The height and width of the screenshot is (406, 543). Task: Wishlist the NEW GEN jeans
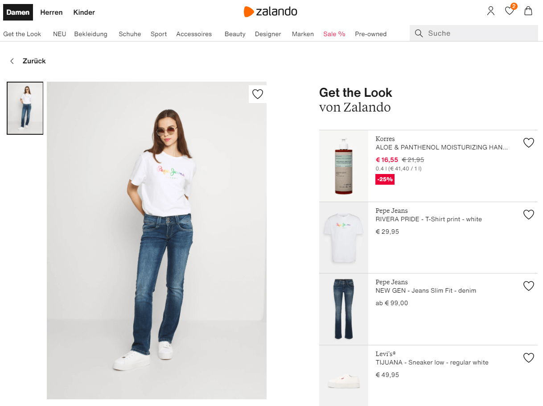pyautogui.click(x=529, y=286)
